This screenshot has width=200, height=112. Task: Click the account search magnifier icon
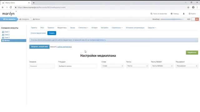[x=151, y=14]
